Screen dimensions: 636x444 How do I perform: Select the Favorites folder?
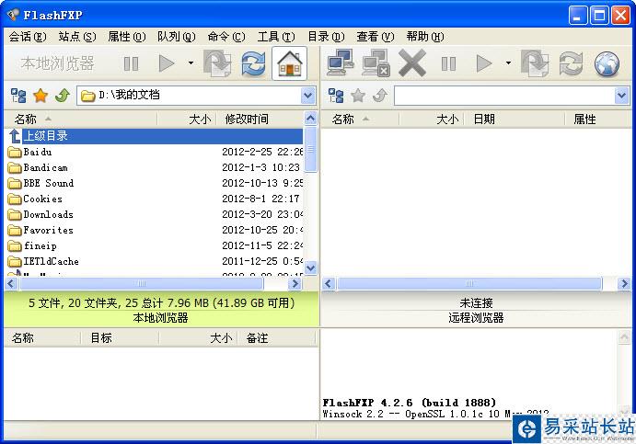point(155,230)
